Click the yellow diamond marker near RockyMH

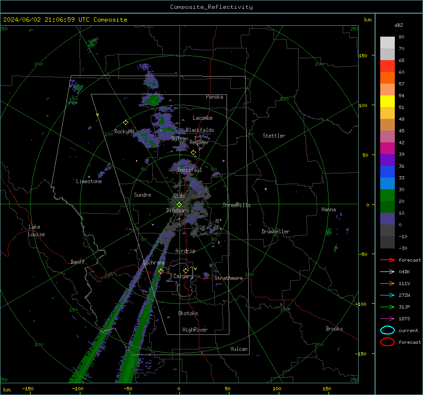(x=125, y=123)
